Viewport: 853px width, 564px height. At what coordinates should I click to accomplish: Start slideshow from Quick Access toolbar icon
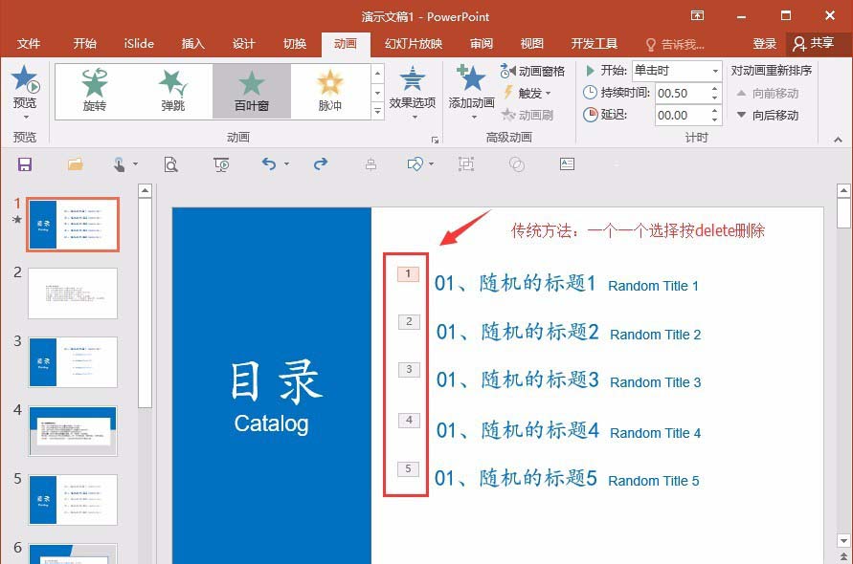221,164
